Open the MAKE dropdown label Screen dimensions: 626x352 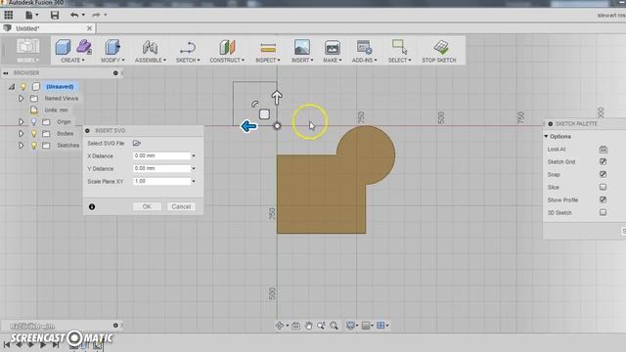[x=333, y=61]
